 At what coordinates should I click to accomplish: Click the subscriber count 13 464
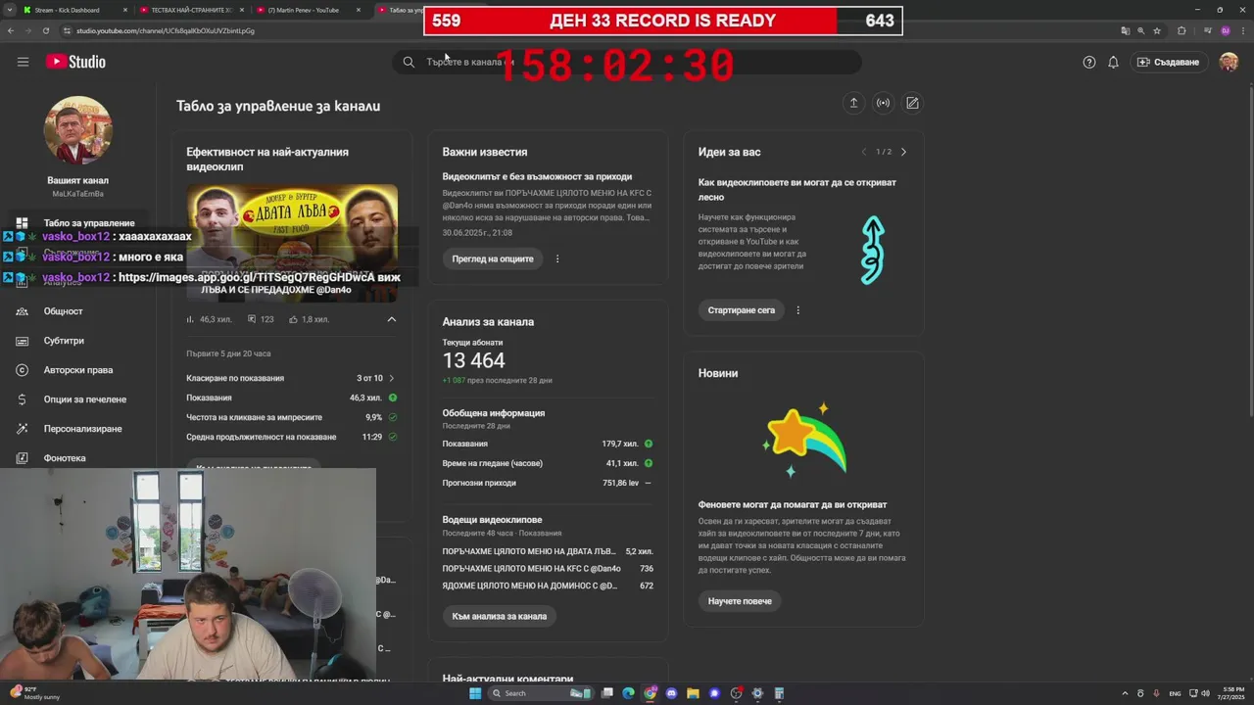pyautogui.click(x=474, y=360)
